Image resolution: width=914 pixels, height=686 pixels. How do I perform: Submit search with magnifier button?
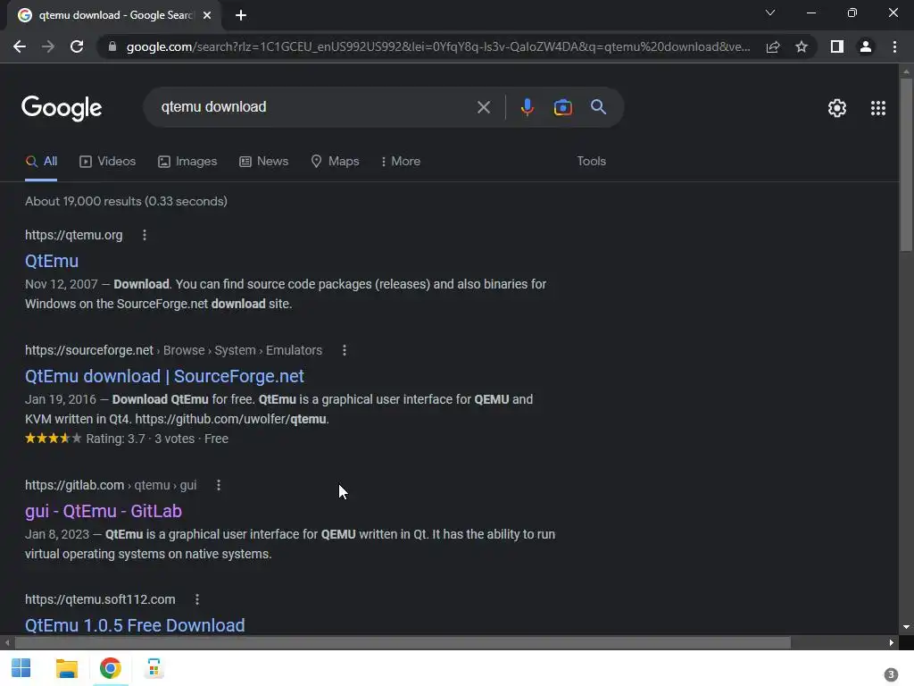pos(598,107)
